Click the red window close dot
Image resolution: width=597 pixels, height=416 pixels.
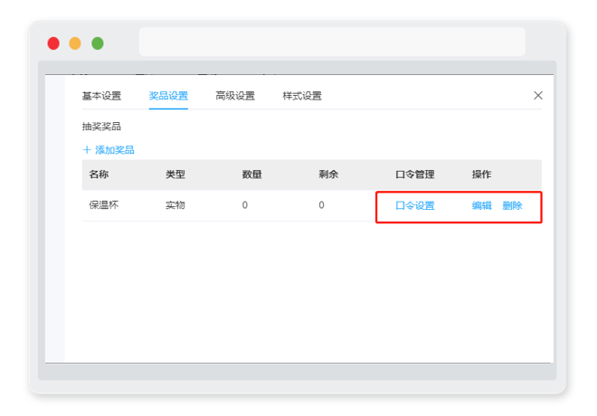click(x=53, y=43)
